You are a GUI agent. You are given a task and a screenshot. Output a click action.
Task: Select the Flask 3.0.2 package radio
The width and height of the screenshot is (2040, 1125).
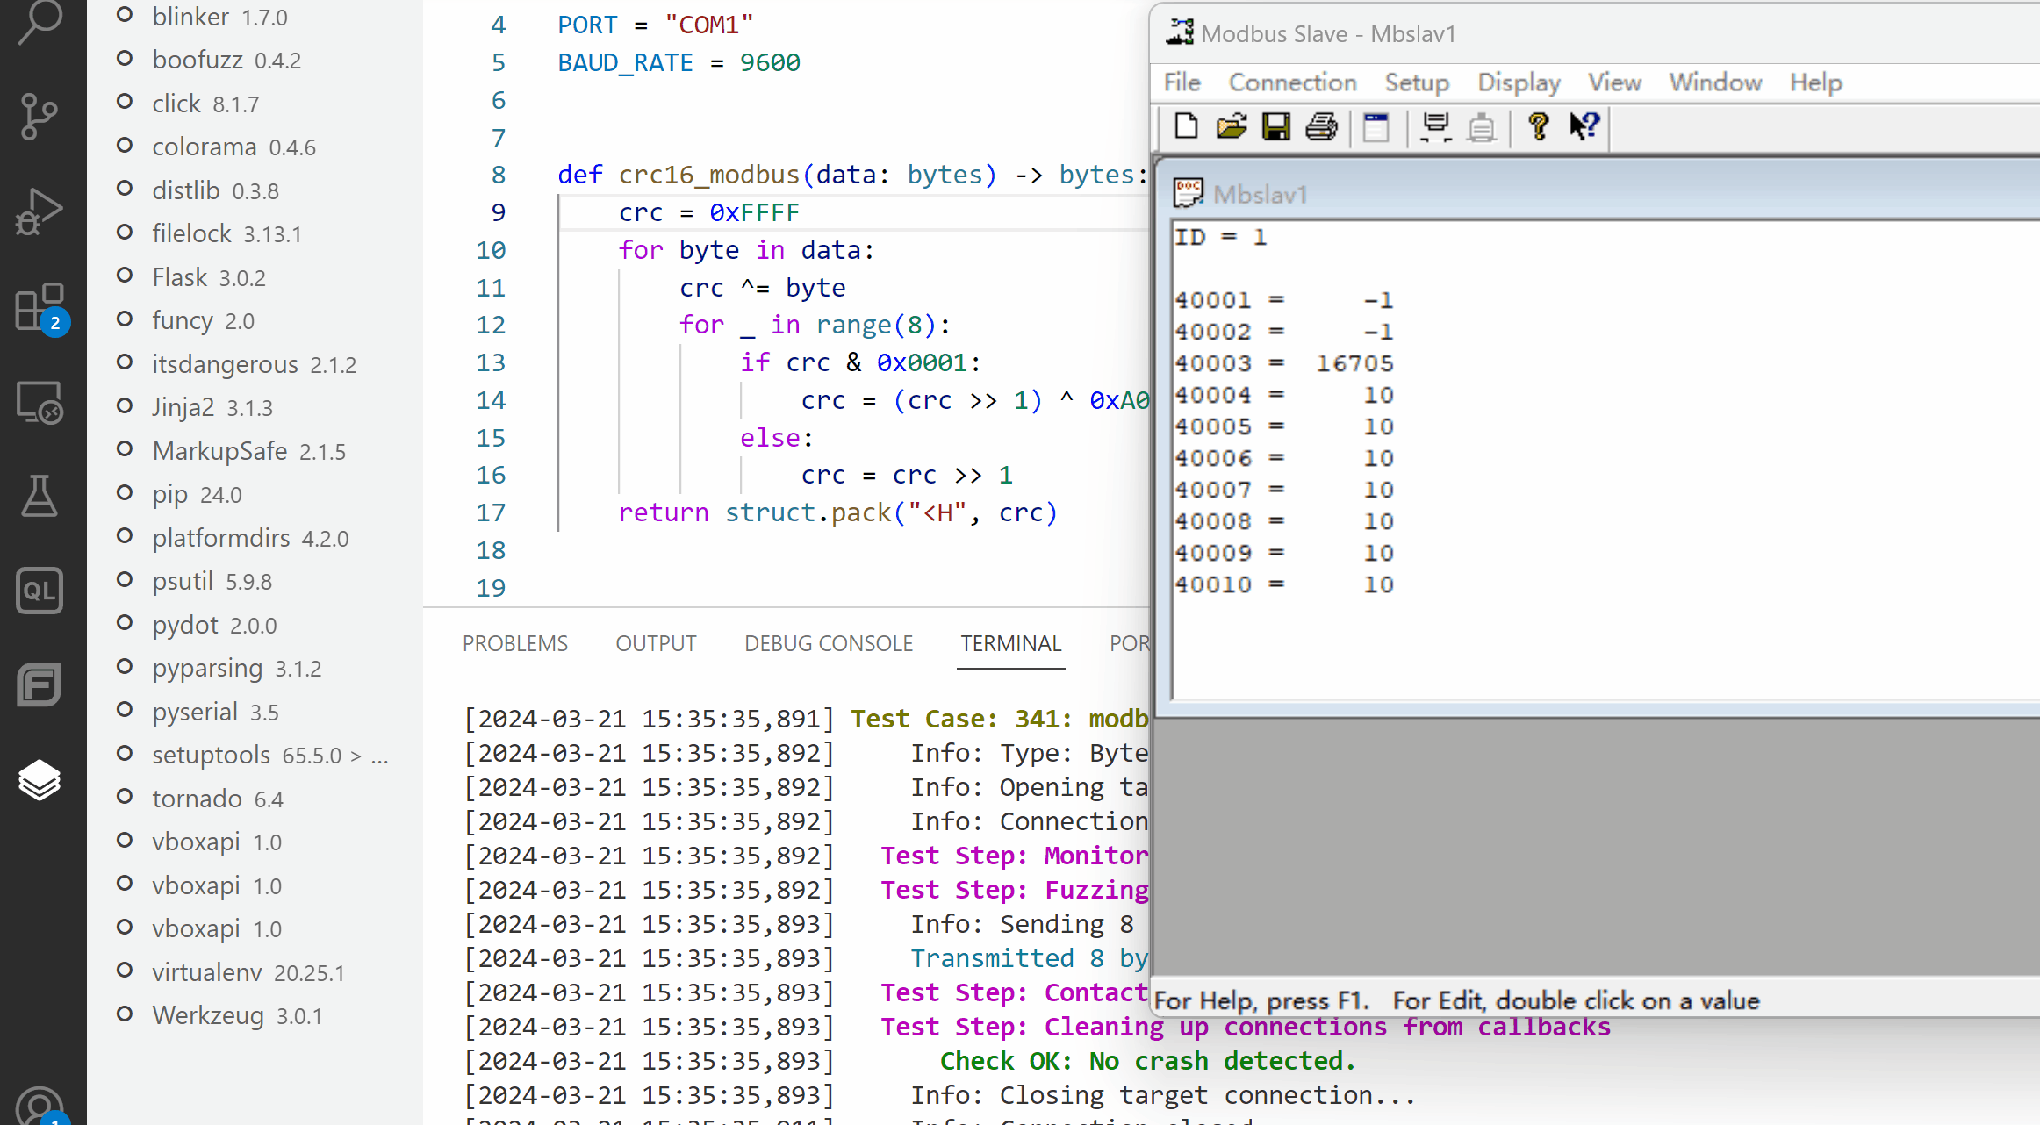(125, 276)
